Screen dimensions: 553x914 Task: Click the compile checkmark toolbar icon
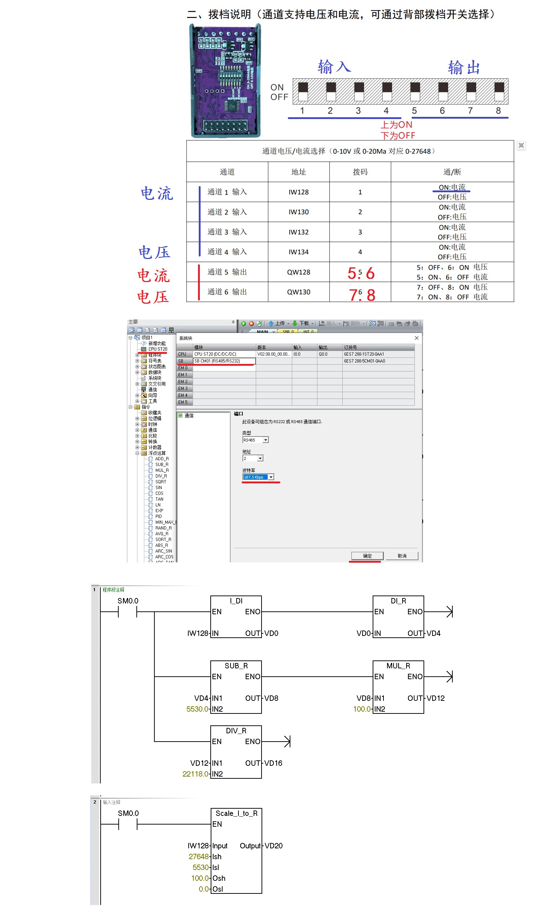click(x=259, y=324)
